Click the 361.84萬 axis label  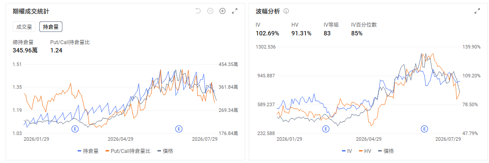point(229,87)
